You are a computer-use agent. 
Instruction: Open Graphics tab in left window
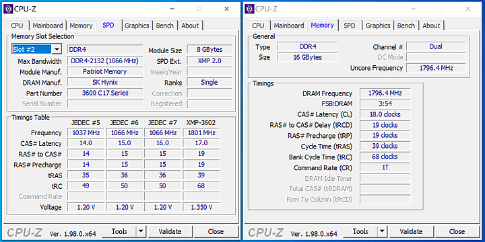tap(137, 26)
